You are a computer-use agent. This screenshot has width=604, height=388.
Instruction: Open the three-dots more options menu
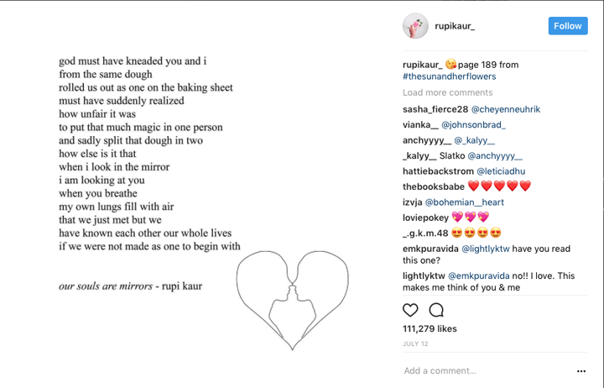pos(581,371)
